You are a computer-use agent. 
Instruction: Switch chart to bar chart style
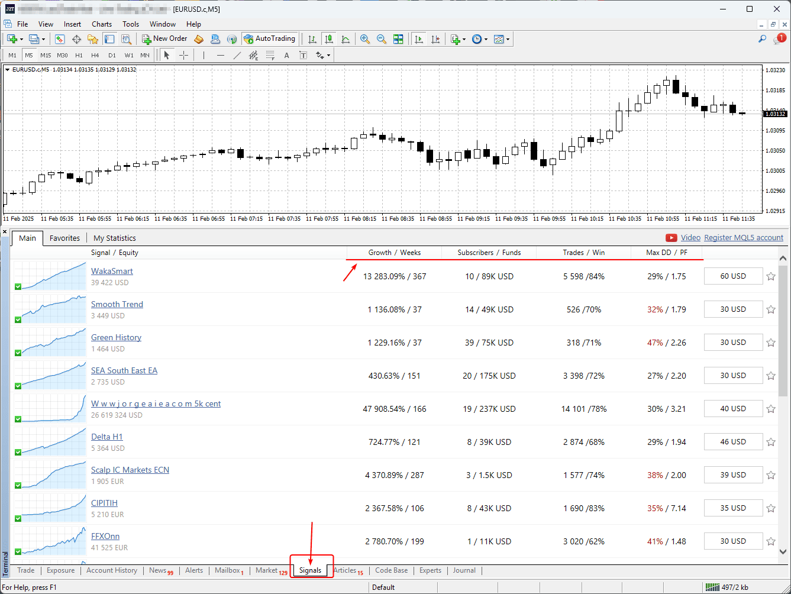(312, 39)
